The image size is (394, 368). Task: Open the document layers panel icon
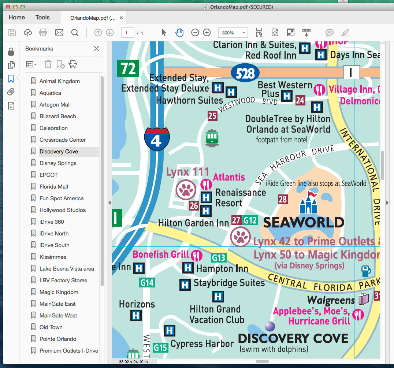point(11,105)
